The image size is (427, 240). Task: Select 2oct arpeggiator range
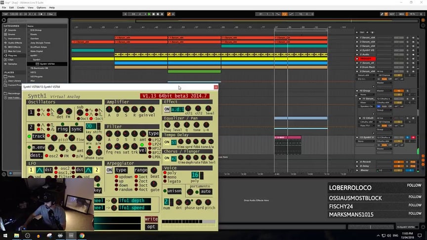(141, 181)
